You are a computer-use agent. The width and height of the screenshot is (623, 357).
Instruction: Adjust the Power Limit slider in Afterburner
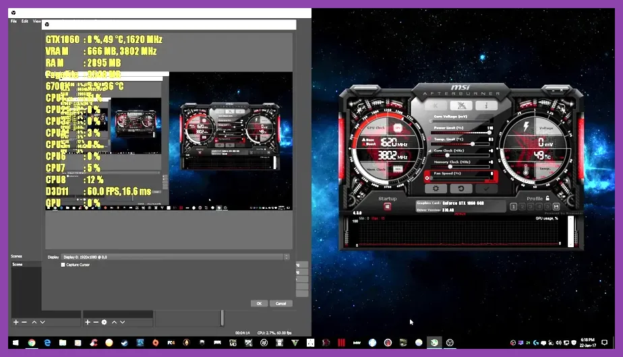click(461, 133)
